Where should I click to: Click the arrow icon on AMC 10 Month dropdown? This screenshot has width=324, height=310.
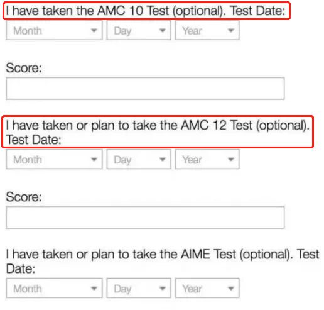(x=94, y=31)
